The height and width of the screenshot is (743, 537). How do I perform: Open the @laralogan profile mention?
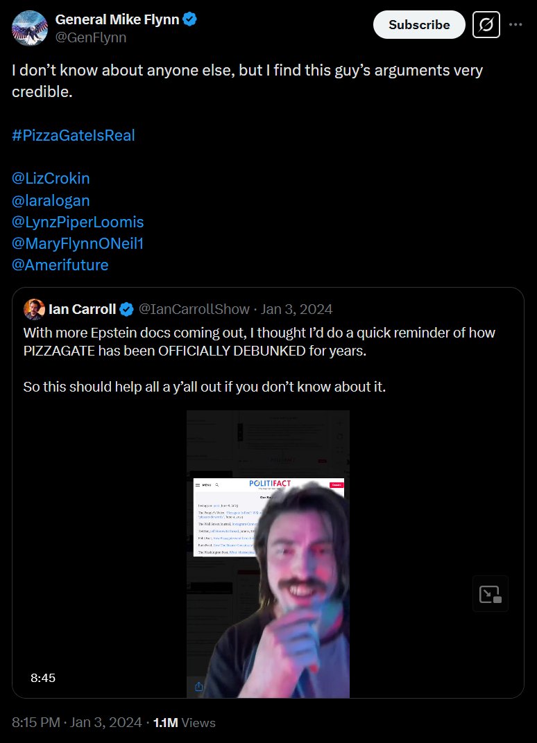(x=51, y=200)
